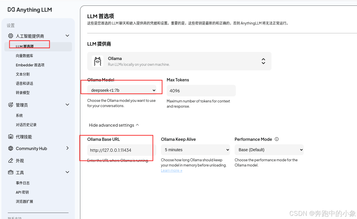Click the globe icon for Community Hub
357x219 pixels.
coord(11,148)
